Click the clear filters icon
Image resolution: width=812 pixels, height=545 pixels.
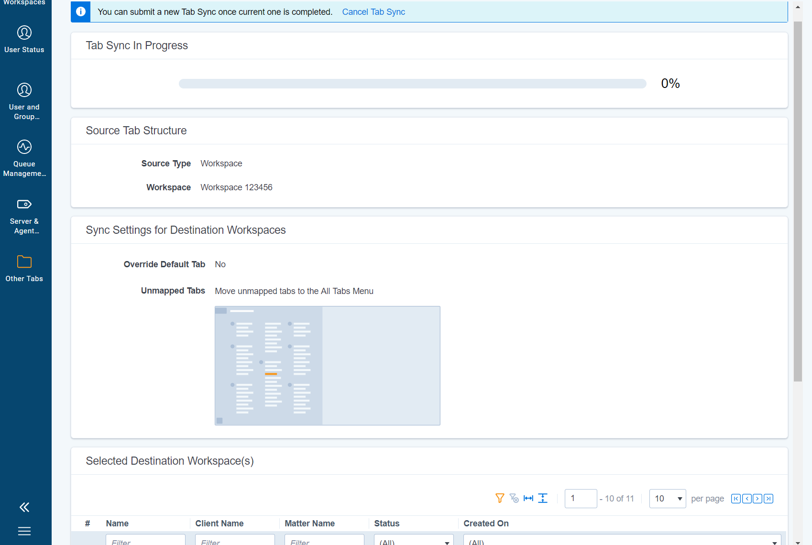click(x=514, y=498)
